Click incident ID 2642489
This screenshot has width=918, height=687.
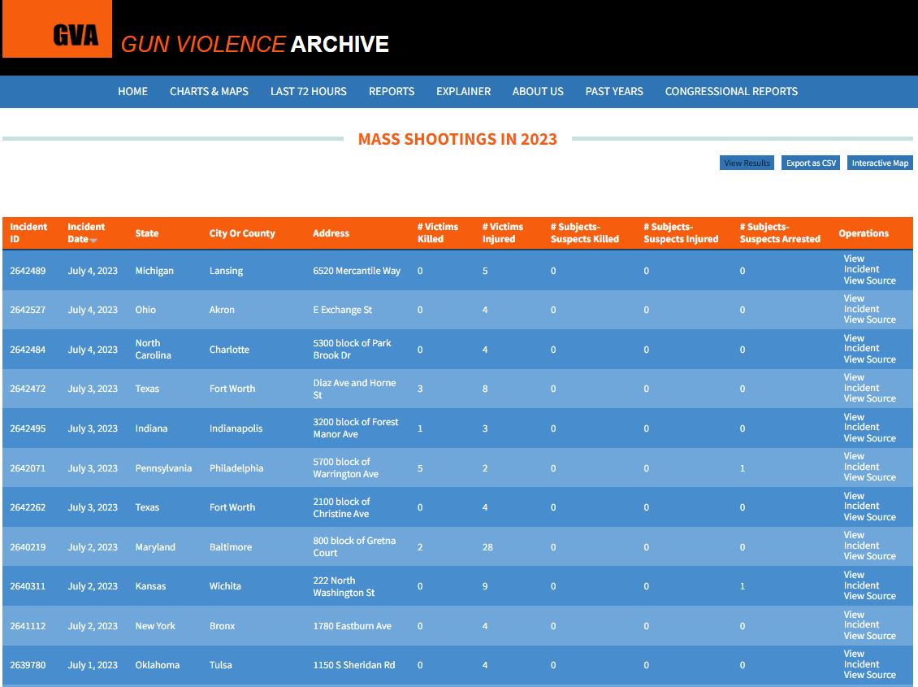(28, 271)
